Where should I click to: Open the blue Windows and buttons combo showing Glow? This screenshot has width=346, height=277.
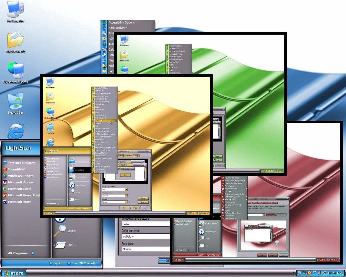click(146, 224)
